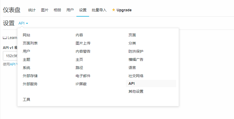Image resolution: width=234 pixels, height=119 pixels.
Task: Click 工具 at the menu bottom
Action: tap(27, 100)
